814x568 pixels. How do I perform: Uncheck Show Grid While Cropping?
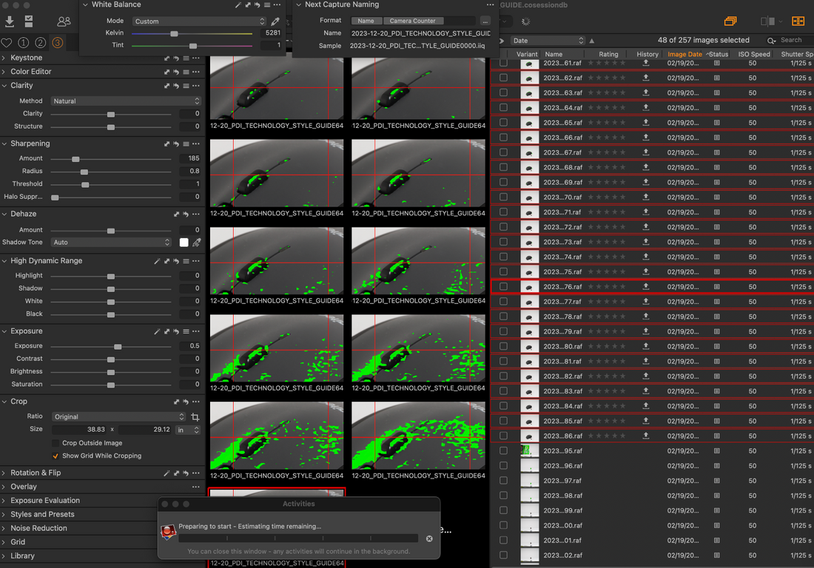[56, 456]
